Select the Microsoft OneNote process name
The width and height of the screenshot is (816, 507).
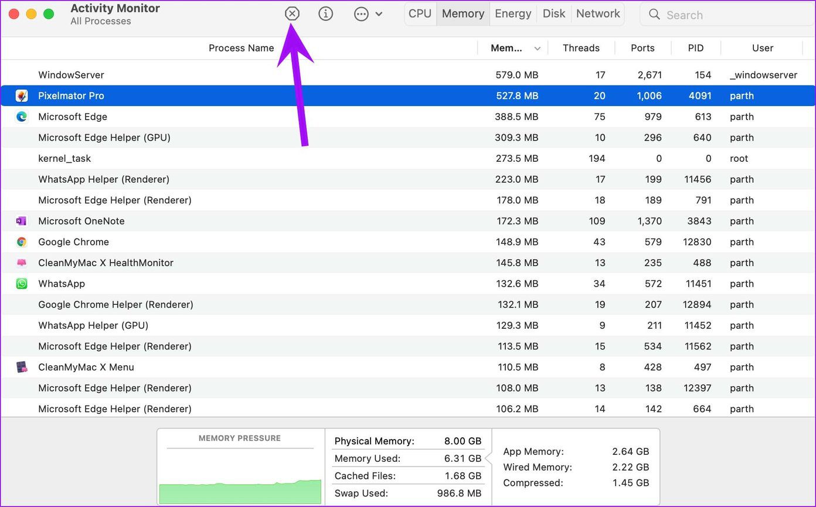coord(81,221)
